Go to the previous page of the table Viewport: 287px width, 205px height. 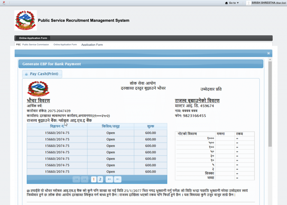click(x=84, y=179)
